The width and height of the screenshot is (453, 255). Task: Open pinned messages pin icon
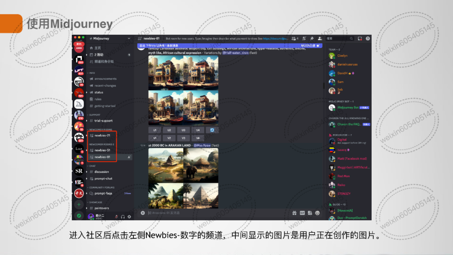tap(312, 39)
